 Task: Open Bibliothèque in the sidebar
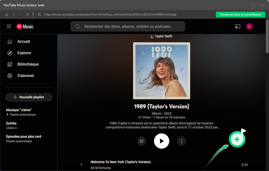click(29, 64)
